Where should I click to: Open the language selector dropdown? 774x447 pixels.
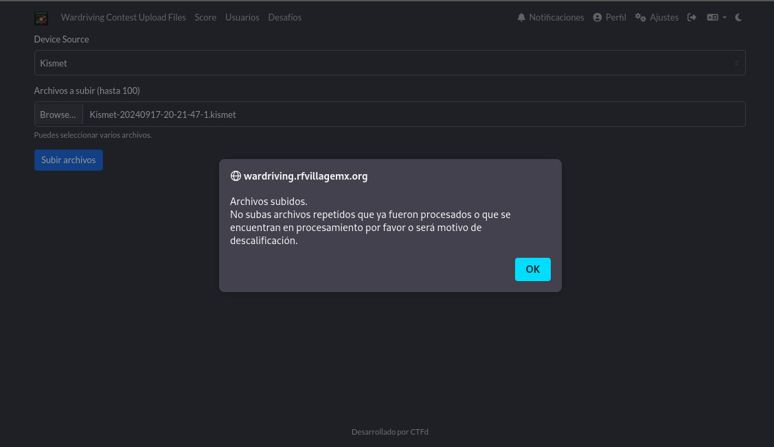[716, 18]
